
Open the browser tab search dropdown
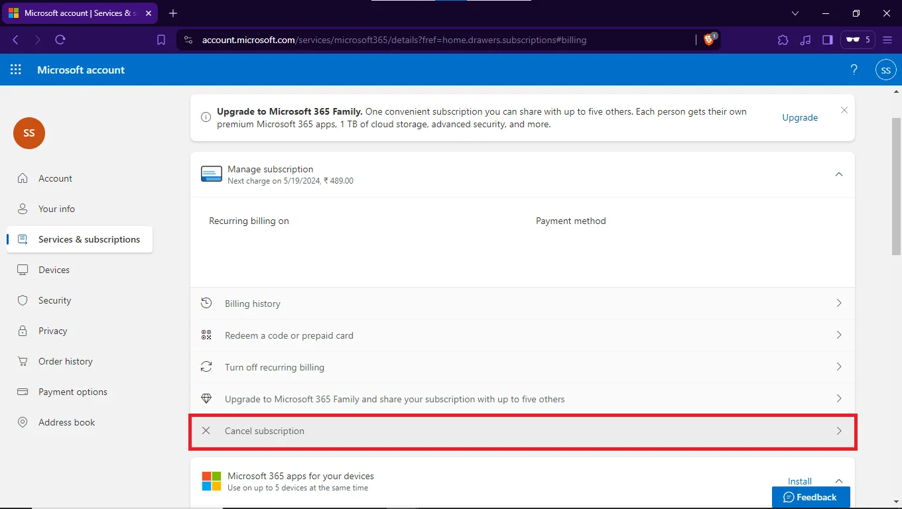795,13
